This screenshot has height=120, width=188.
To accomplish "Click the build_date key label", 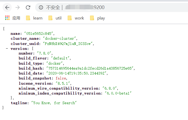I will pos(31,73).
